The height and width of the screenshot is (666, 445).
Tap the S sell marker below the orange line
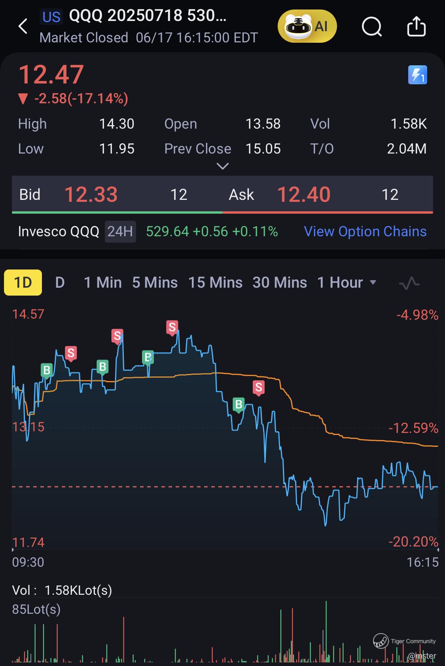point(259,388)
